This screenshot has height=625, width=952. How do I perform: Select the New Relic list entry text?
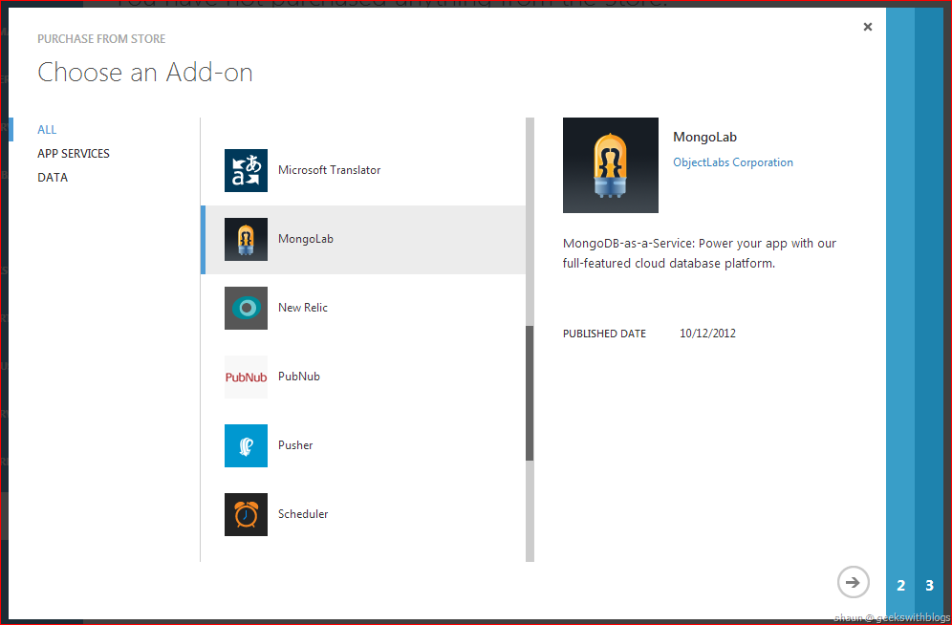[x=302, y=308]
